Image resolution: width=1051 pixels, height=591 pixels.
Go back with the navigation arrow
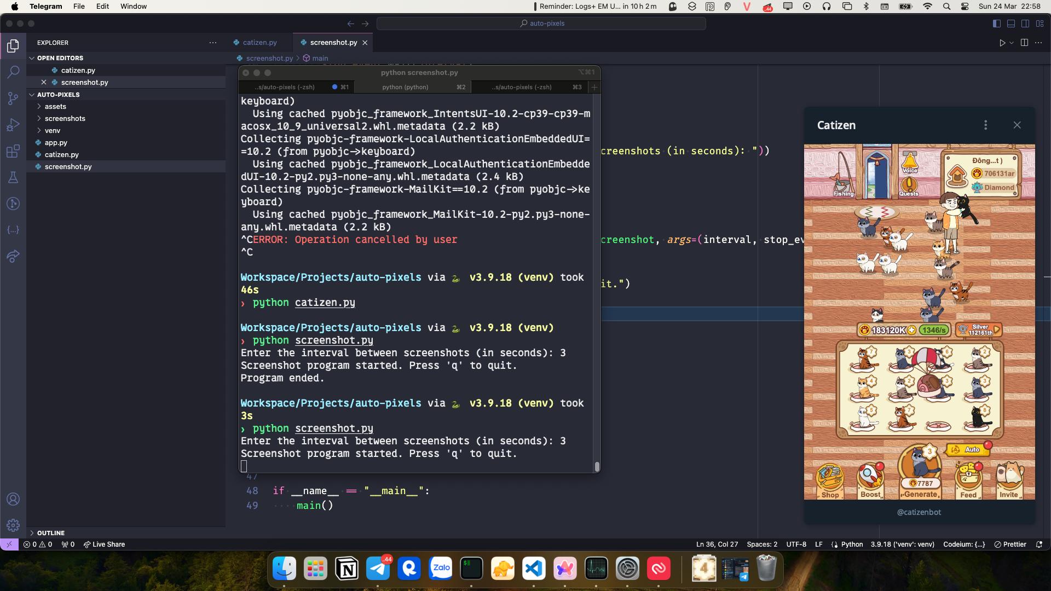tap(351, 24)
